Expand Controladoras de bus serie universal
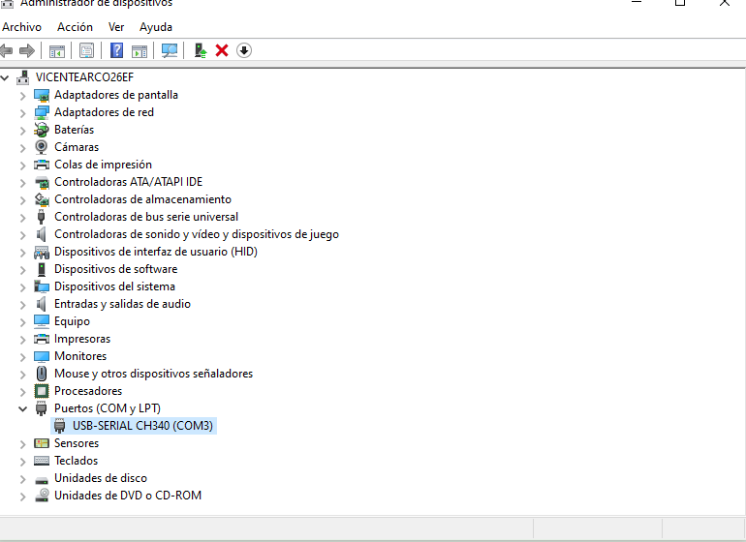This screenshot has width=746, height=542. tap(23, 217)
